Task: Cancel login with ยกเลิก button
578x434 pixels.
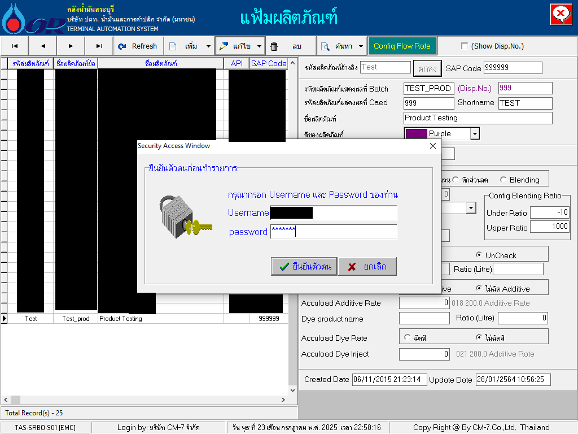Action: [x=367, y=267]
